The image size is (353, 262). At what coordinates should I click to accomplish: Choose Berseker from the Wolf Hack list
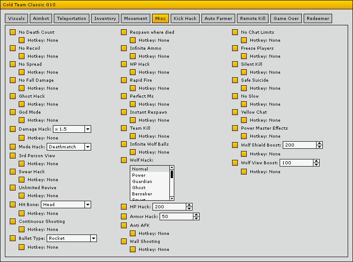pyautogui.click(x=142, y=194)
